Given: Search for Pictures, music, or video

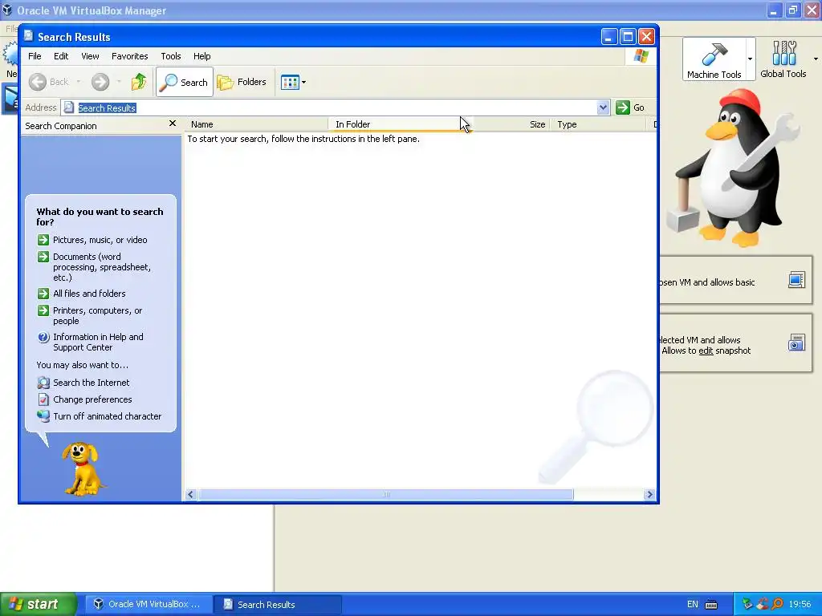Looking at the screenshot, I should pyautogui.click(x=100, y=240).
